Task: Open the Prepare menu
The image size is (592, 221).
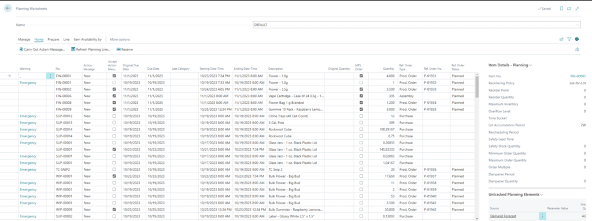Action: tap(53, 39)
